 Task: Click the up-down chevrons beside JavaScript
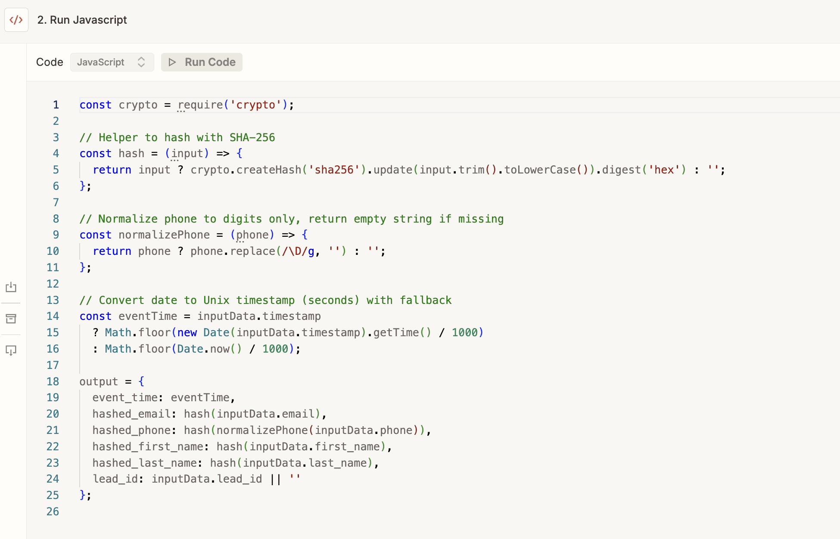[141, 62]
